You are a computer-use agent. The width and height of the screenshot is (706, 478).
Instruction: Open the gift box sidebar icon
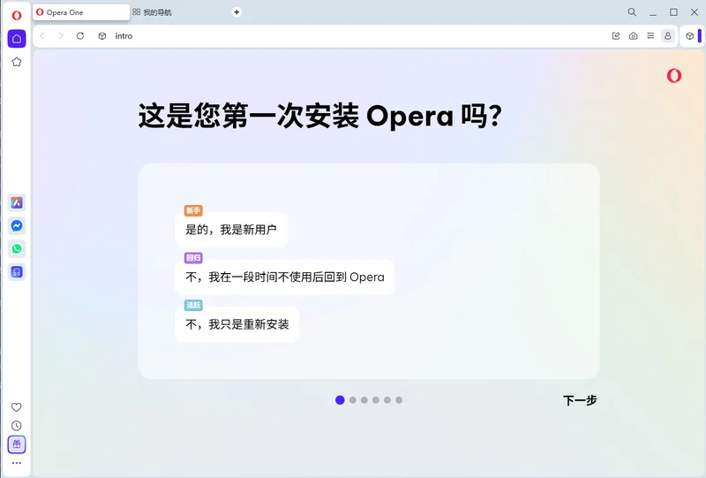click(x=17, y=444)
